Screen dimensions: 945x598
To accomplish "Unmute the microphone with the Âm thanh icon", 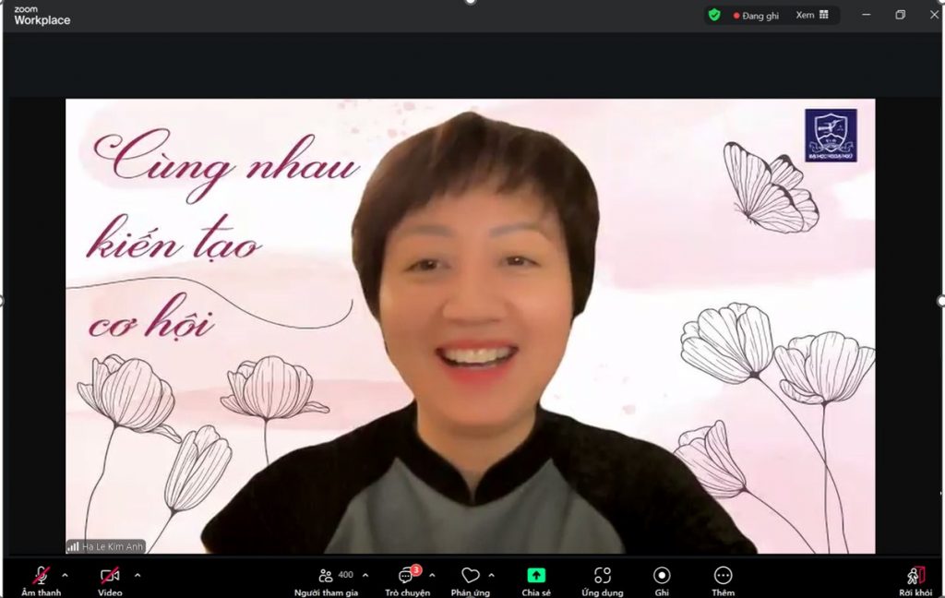I will (42, 576).
